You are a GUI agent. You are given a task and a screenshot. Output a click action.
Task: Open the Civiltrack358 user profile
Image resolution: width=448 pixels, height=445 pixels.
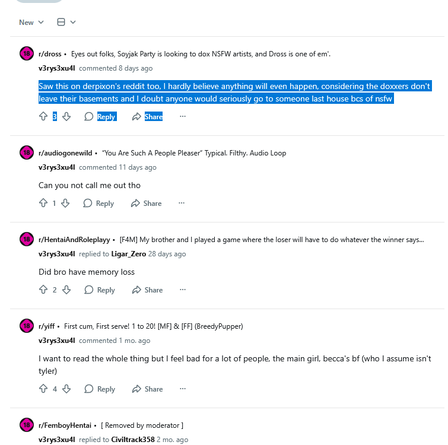click(133, 440)
